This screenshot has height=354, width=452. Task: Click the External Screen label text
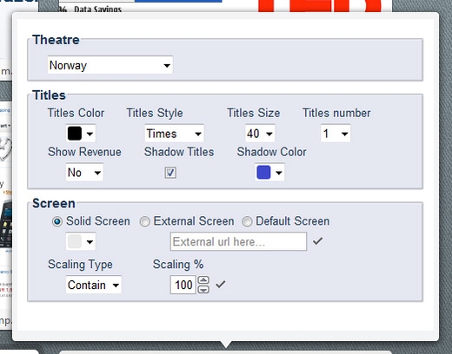tap(194, 221)
